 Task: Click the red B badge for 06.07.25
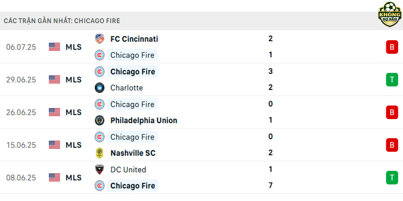[x=392, y=47]
